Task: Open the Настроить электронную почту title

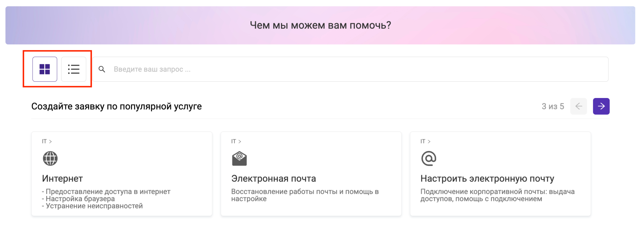Action: [x=487, y=178]
